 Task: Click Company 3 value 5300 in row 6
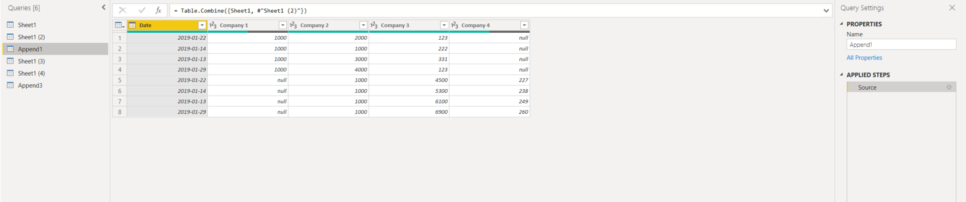tap(409, 91)
